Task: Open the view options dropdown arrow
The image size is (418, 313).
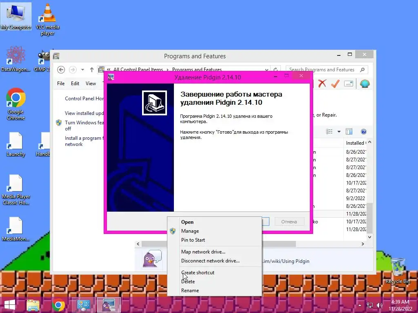Action: [x=339, y=132]
